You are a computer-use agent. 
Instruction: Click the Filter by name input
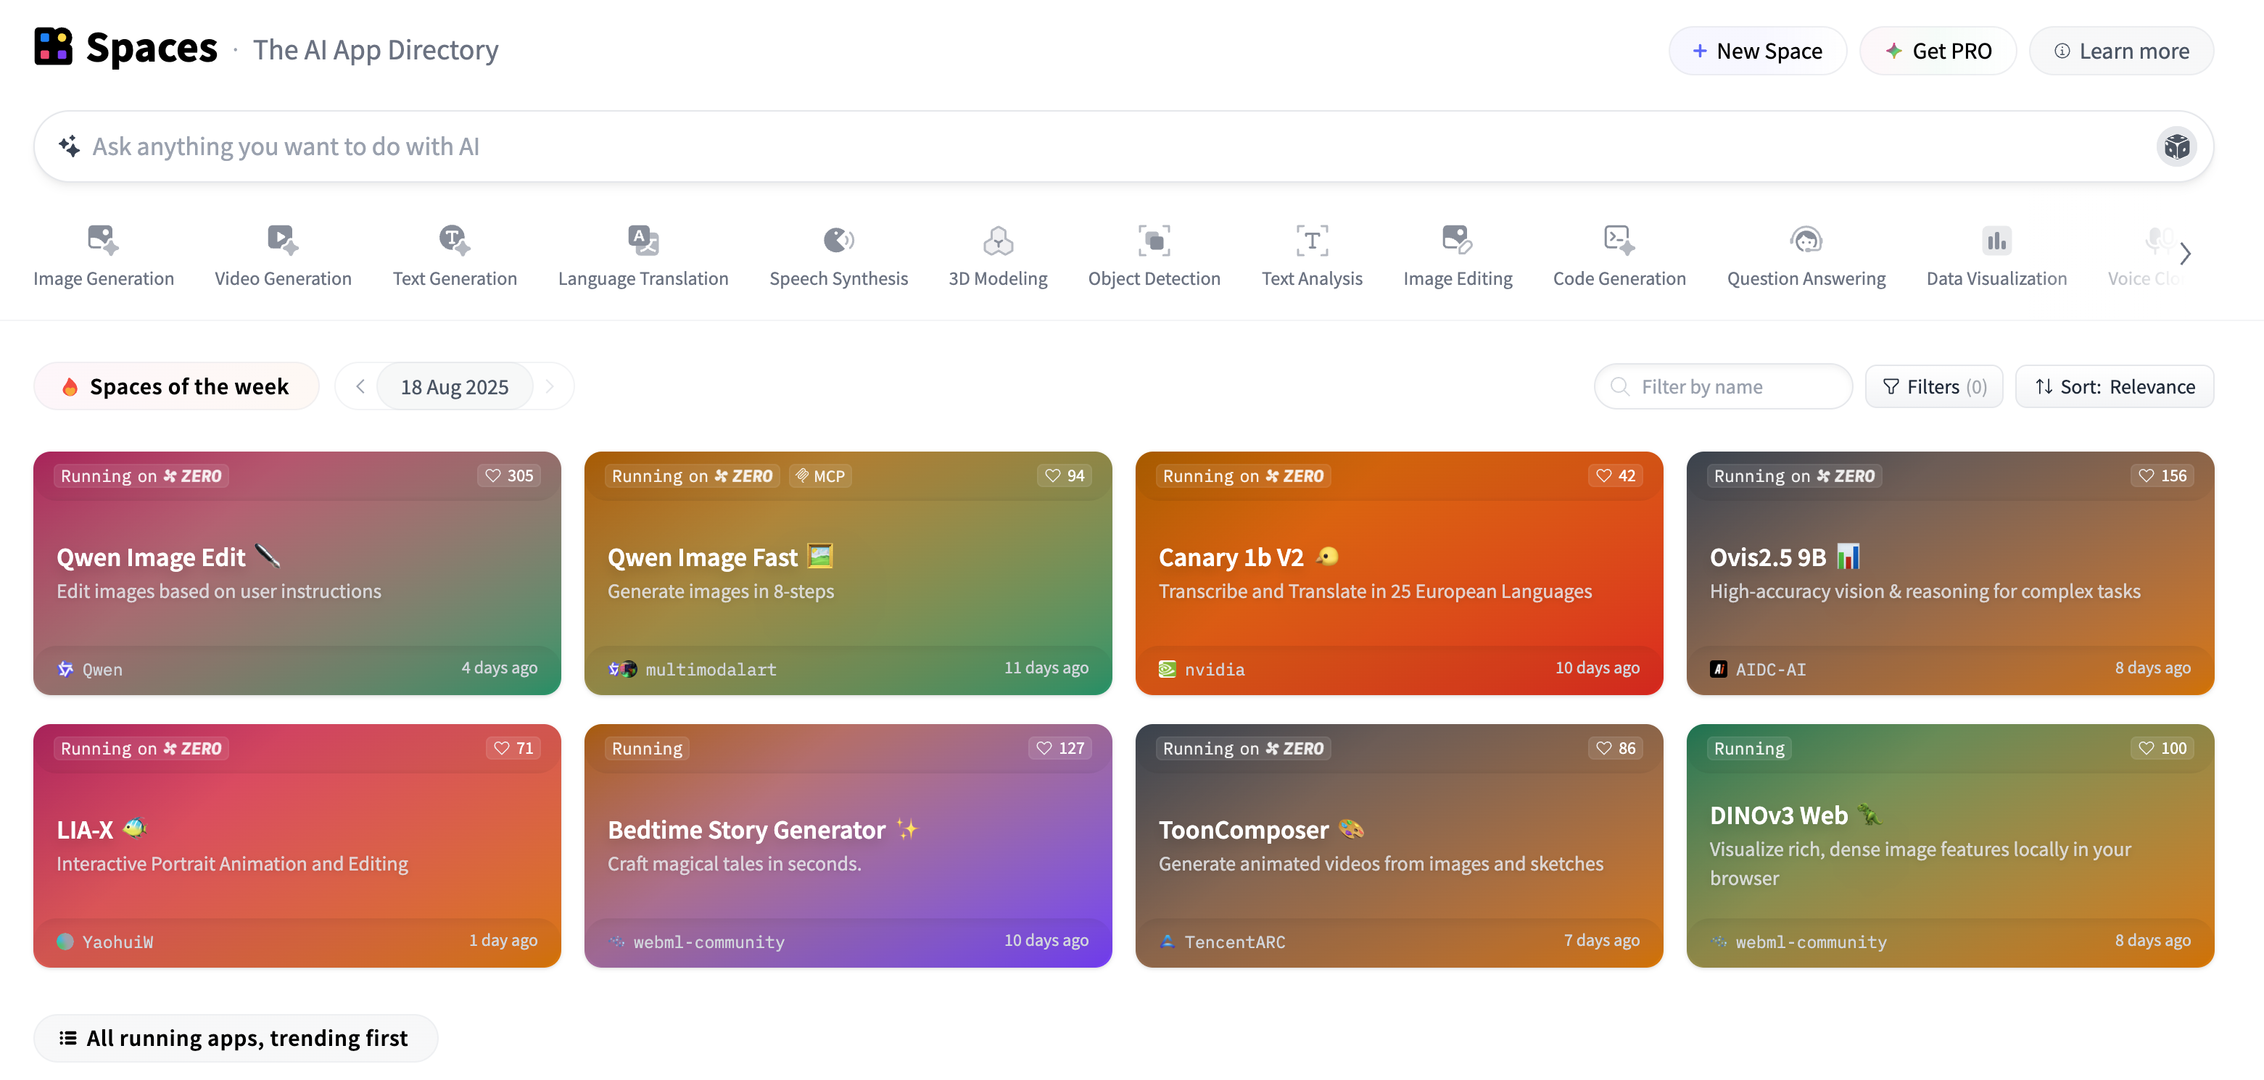tap(1722, 386)
